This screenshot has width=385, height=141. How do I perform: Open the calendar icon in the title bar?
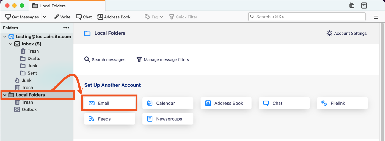pos(351,6)
